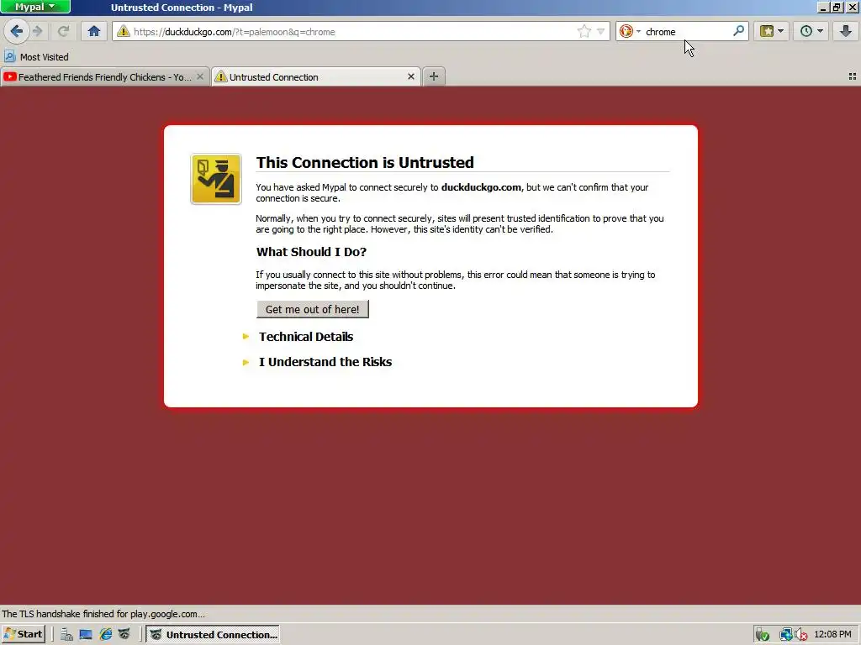The image size is (861, 645).
Task: Click 'This Connection is Untrusted' heading
Action: (x=365, y=162)
